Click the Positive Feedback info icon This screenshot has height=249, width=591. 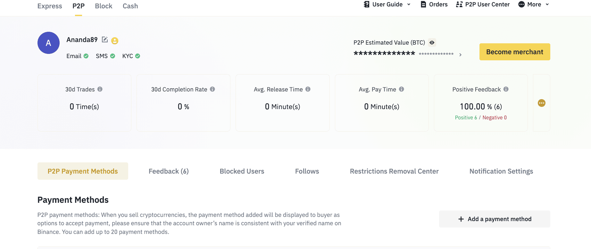pos(506,89)
